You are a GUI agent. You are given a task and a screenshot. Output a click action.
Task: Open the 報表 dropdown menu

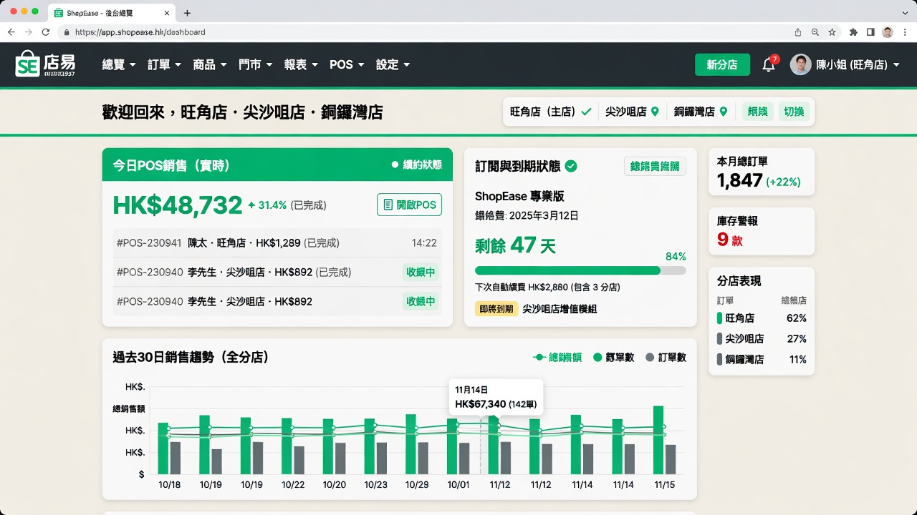coord(301,64)
